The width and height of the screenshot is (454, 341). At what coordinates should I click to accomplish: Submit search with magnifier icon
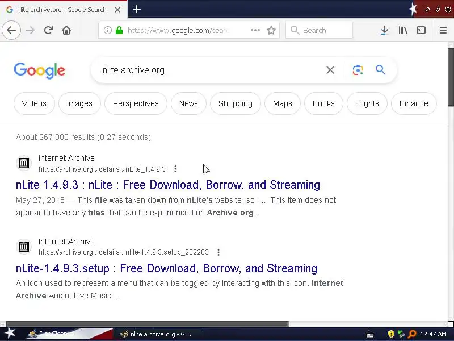click(380, 70)
